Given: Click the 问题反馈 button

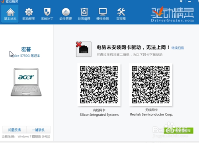Looking at the screenshot, I should [14, 130].
